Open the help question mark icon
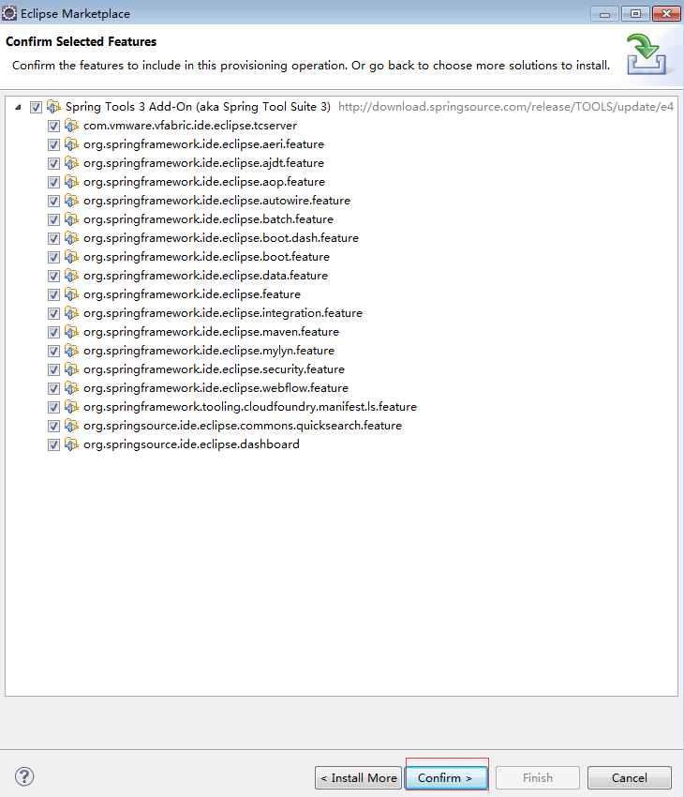The width and height of the screenshot is (684, 797). tap(24, 776)
